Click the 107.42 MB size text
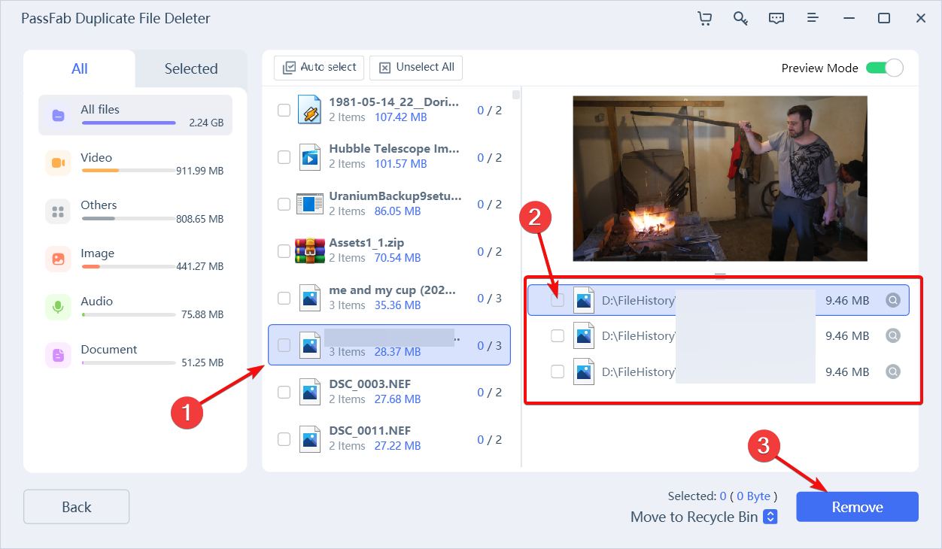 click(401, 117)
